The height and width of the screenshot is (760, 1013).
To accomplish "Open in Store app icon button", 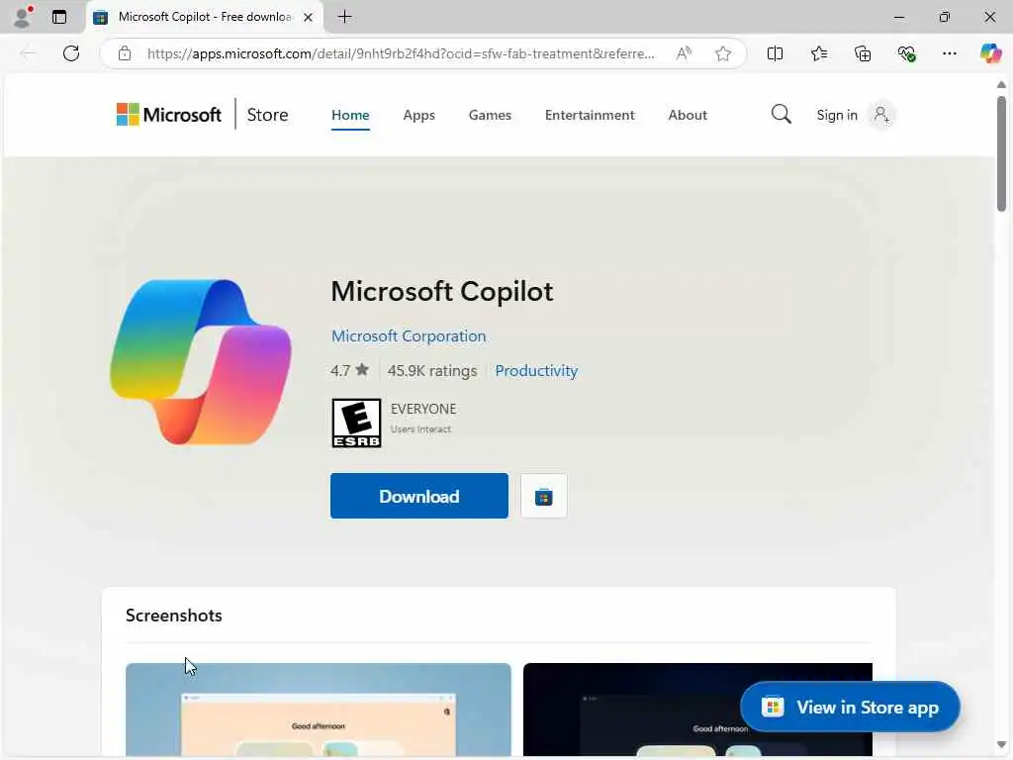I will [543, 497].
